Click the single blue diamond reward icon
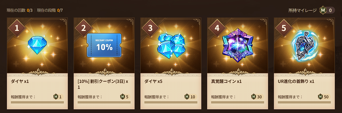The image size is (342, 113). point(37,45)
